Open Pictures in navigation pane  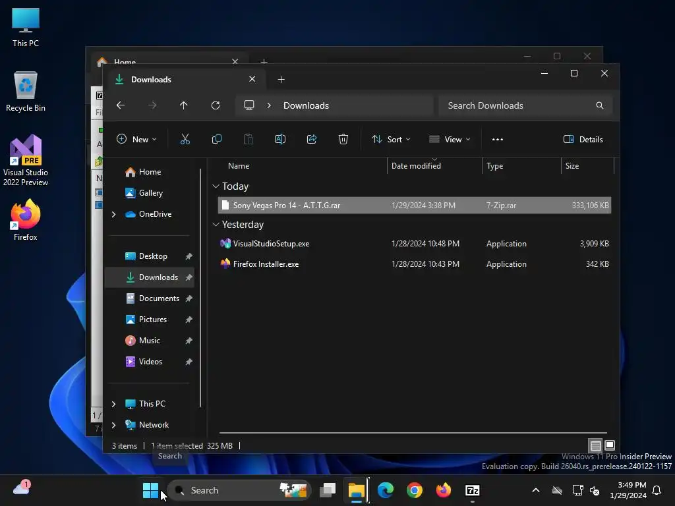point(152,320)
